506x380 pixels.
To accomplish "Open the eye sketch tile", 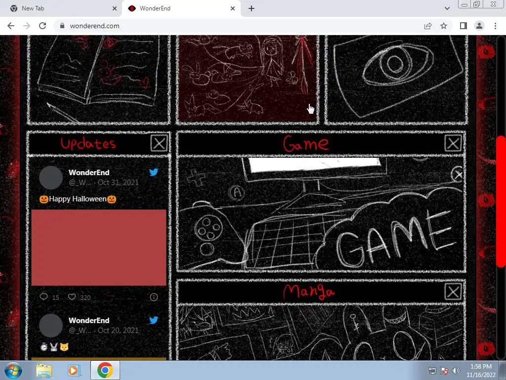I will (396, 79).
